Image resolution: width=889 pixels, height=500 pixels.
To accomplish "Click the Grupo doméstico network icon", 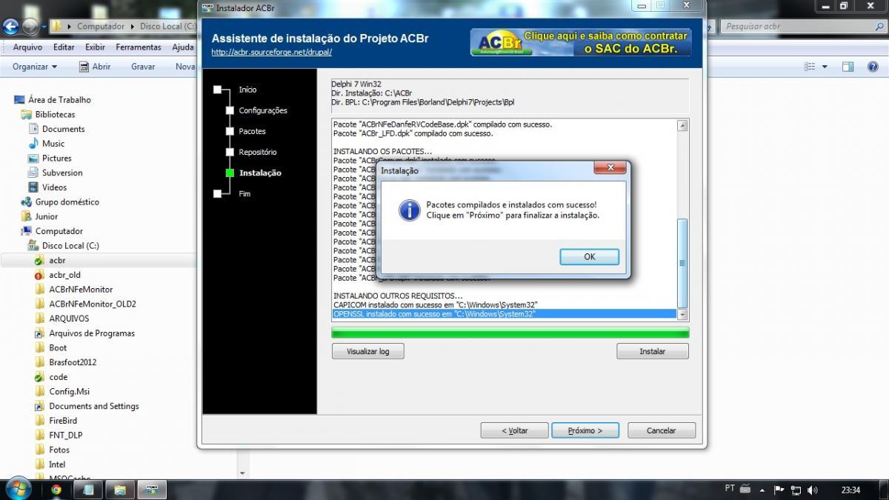I will point(26,201).
